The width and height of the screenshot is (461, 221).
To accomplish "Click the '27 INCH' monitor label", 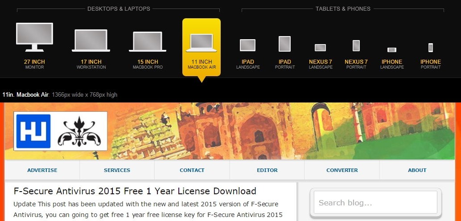I will point(34,62).
